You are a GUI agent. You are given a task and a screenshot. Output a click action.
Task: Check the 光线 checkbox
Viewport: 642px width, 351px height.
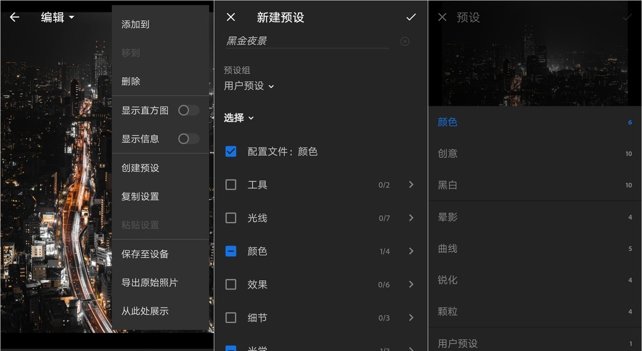tap(231, 218)
